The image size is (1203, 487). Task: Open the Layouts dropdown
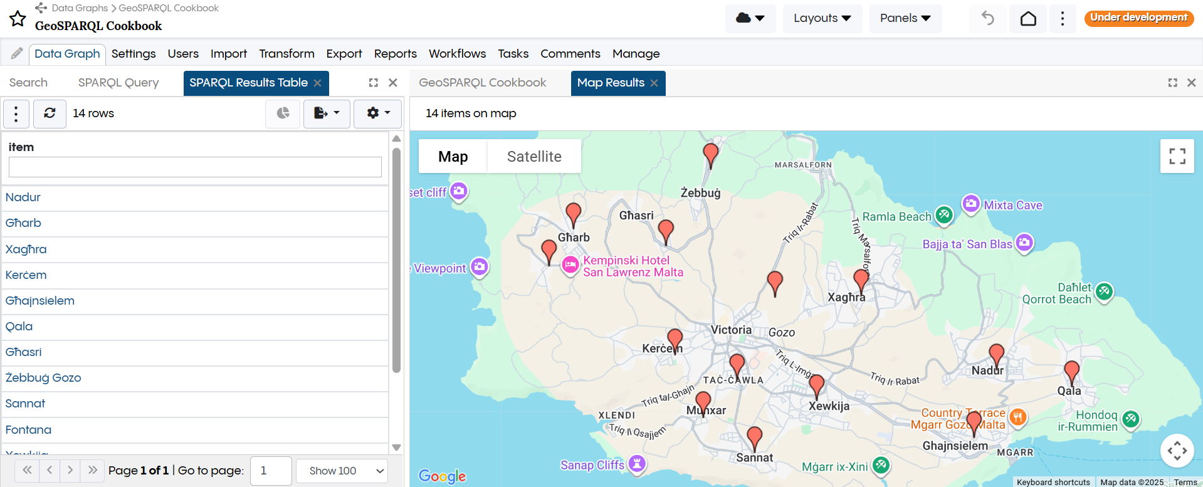(822, 18)
